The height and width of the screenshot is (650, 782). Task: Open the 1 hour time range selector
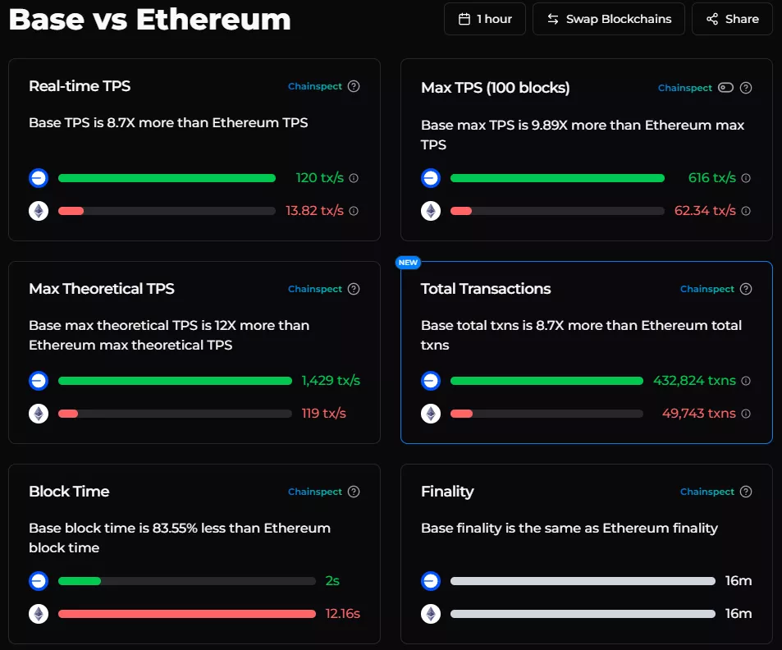484,18
